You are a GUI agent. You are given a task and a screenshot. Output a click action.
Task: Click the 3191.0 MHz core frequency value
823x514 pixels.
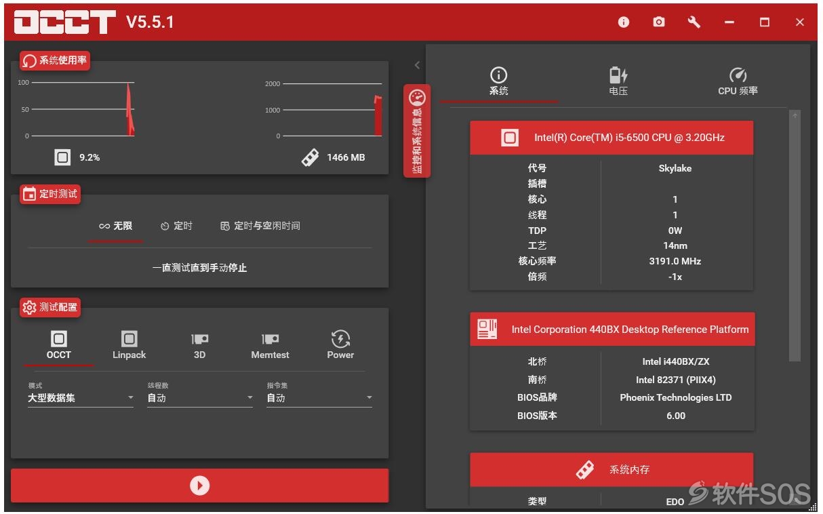coord(675,261)
